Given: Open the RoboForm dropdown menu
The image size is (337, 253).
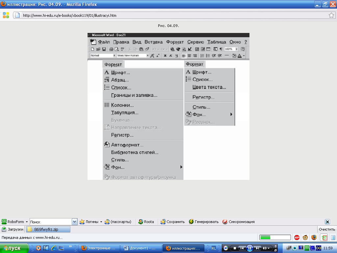Looking at the screenshot, I should click(x=27, y=222).
